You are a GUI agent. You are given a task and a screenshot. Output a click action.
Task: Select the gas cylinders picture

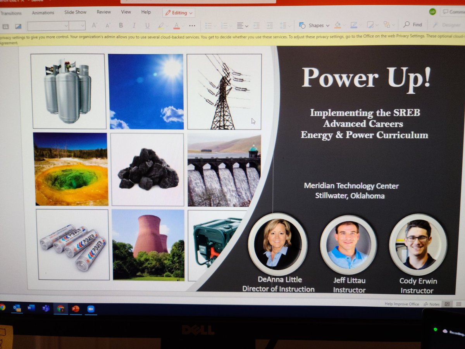point(68,91)
